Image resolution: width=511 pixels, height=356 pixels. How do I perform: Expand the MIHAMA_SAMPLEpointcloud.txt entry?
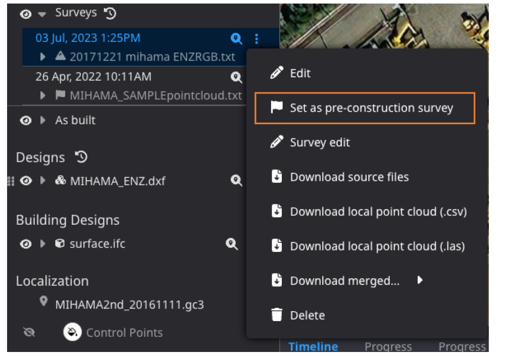pos(43,95)
